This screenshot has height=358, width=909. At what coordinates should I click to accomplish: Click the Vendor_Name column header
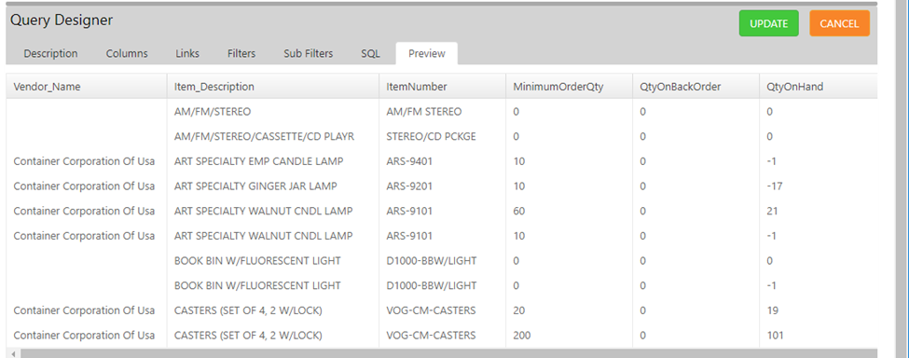coord(87,87)
